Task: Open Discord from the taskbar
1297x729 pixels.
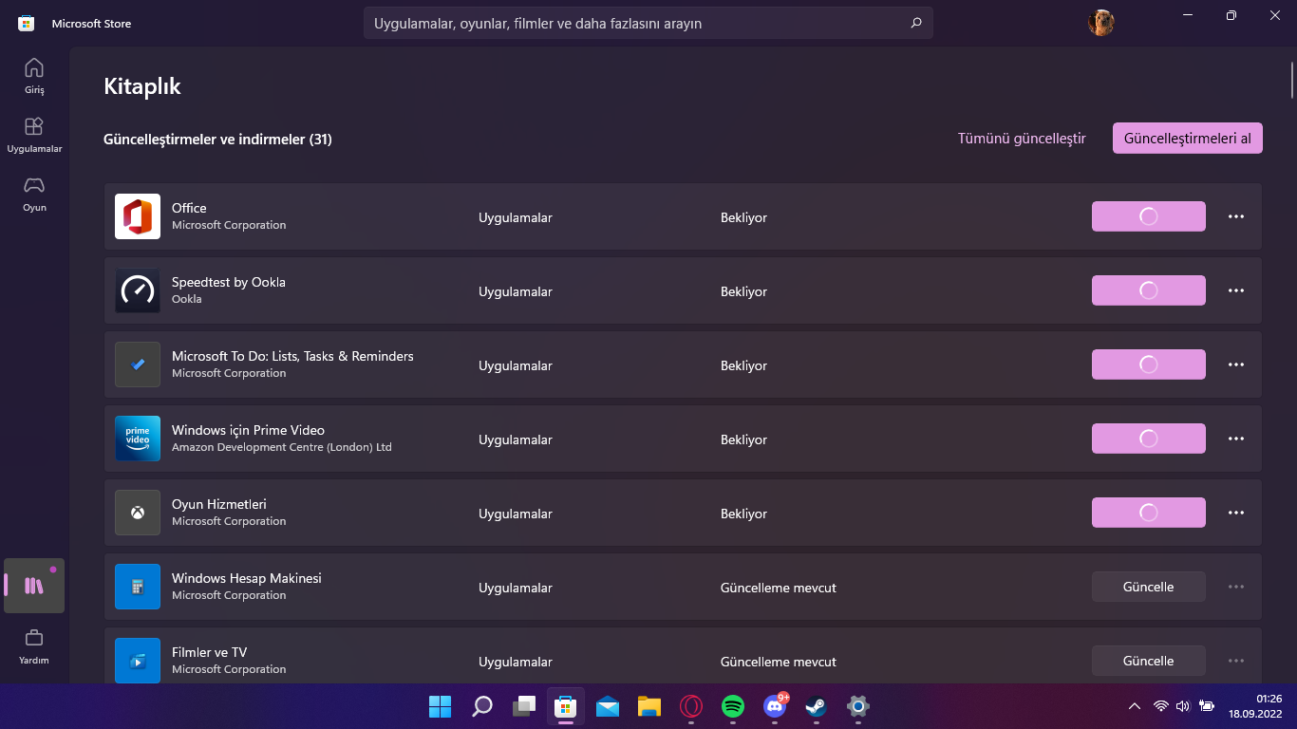Action: tap(775, 706)
